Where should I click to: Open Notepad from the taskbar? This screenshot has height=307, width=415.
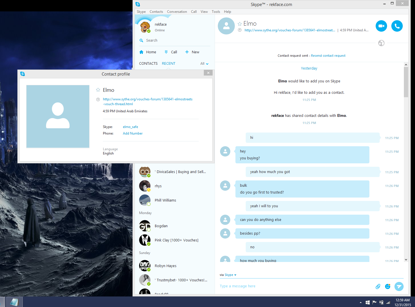pos(14,302)
